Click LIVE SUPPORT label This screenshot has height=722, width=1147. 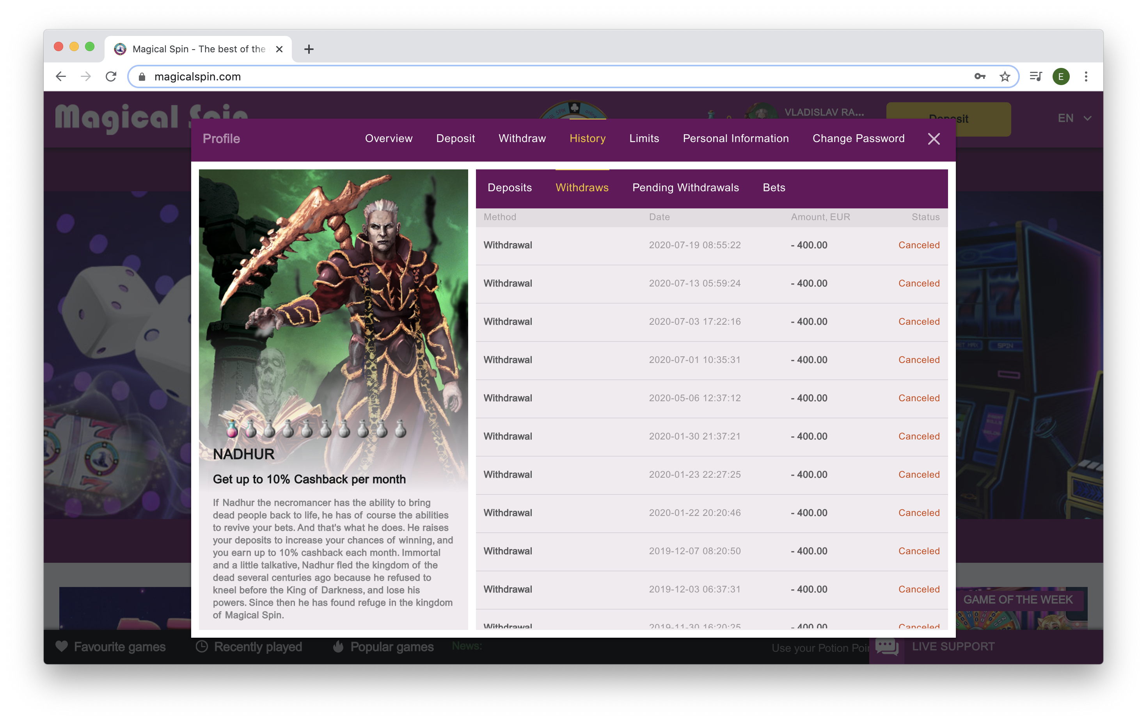click(x=953, y=646)
